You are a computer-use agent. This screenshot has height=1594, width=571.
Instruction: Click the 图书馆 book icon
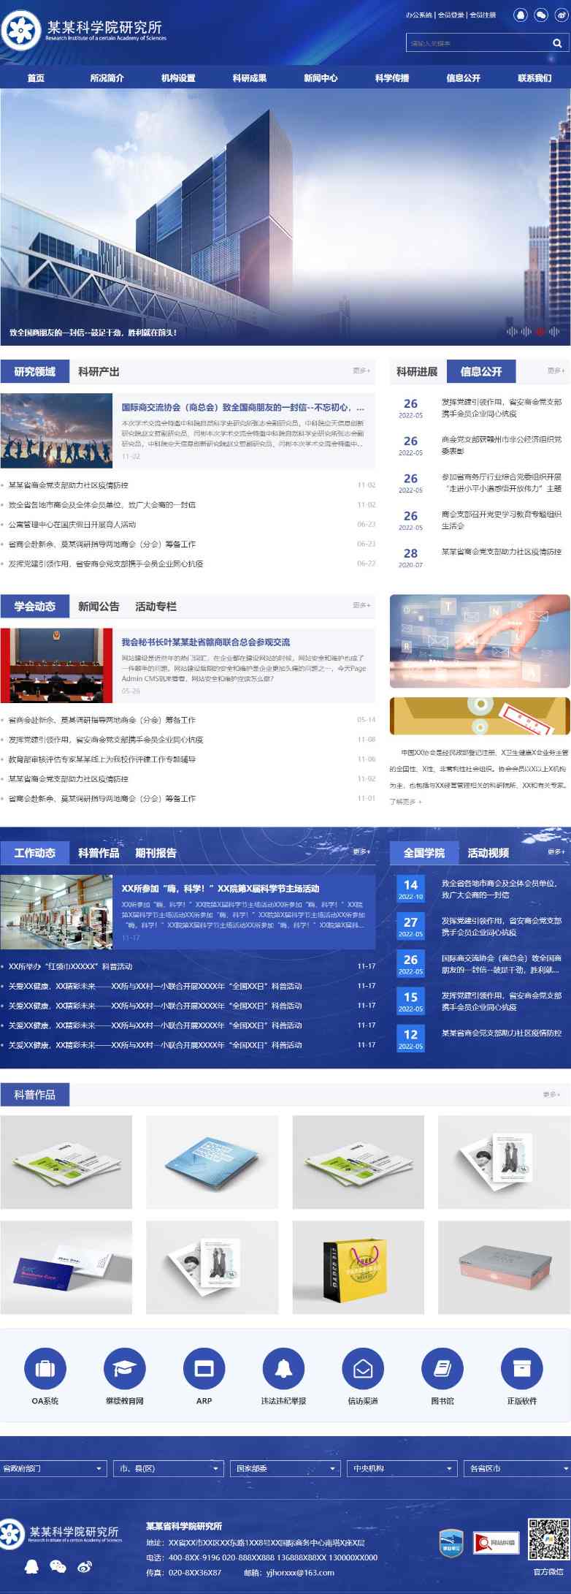pos(442,1368)
